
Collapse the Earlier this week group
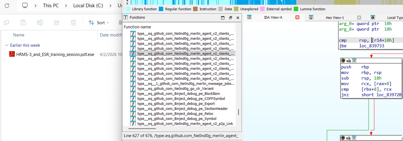(x=7, y=45)
